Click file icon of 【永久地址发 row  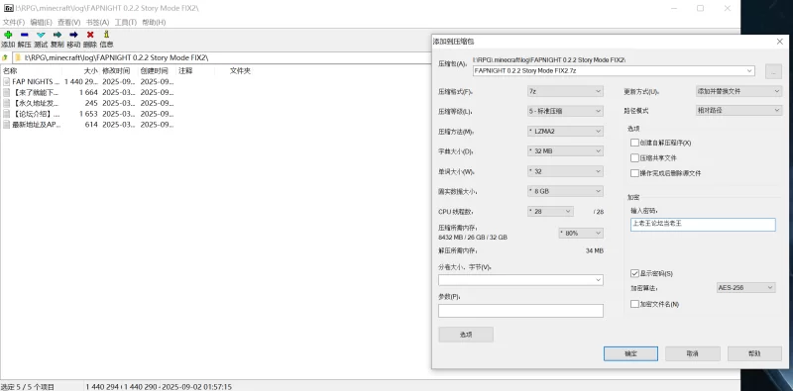tap(6, 103)
